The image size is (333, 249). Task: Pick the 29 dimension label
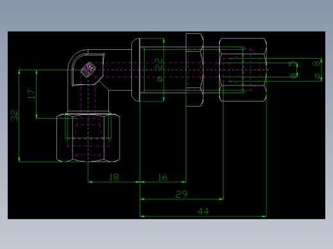point(181,194)
